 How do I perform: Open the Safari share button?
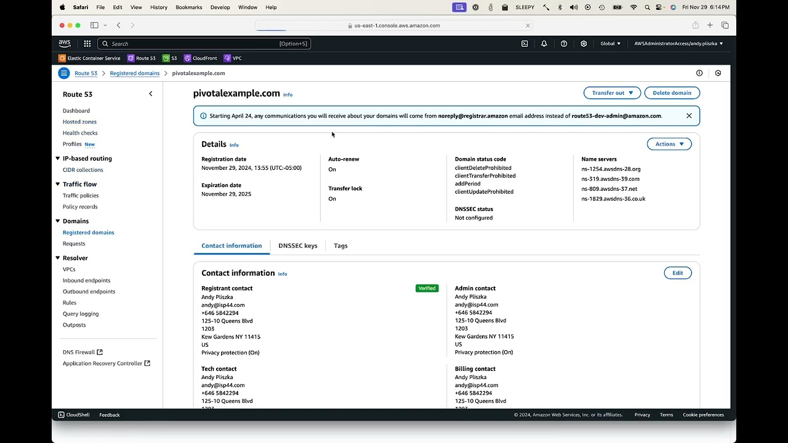point(695,25)
